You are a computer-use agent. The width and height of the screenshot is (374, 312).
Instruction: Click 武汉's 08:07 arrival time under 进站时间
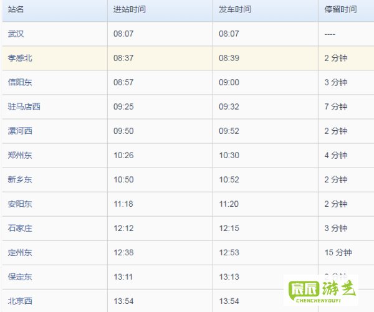pyautogui.click(x=123, y=34)
